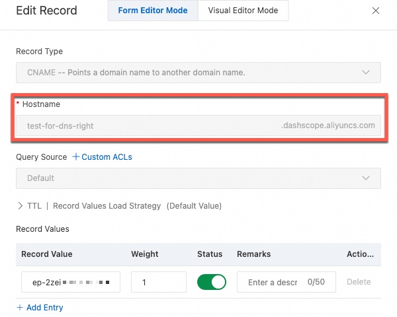Delete the record value entry
The image size is (397, 317).
(359, 282)
